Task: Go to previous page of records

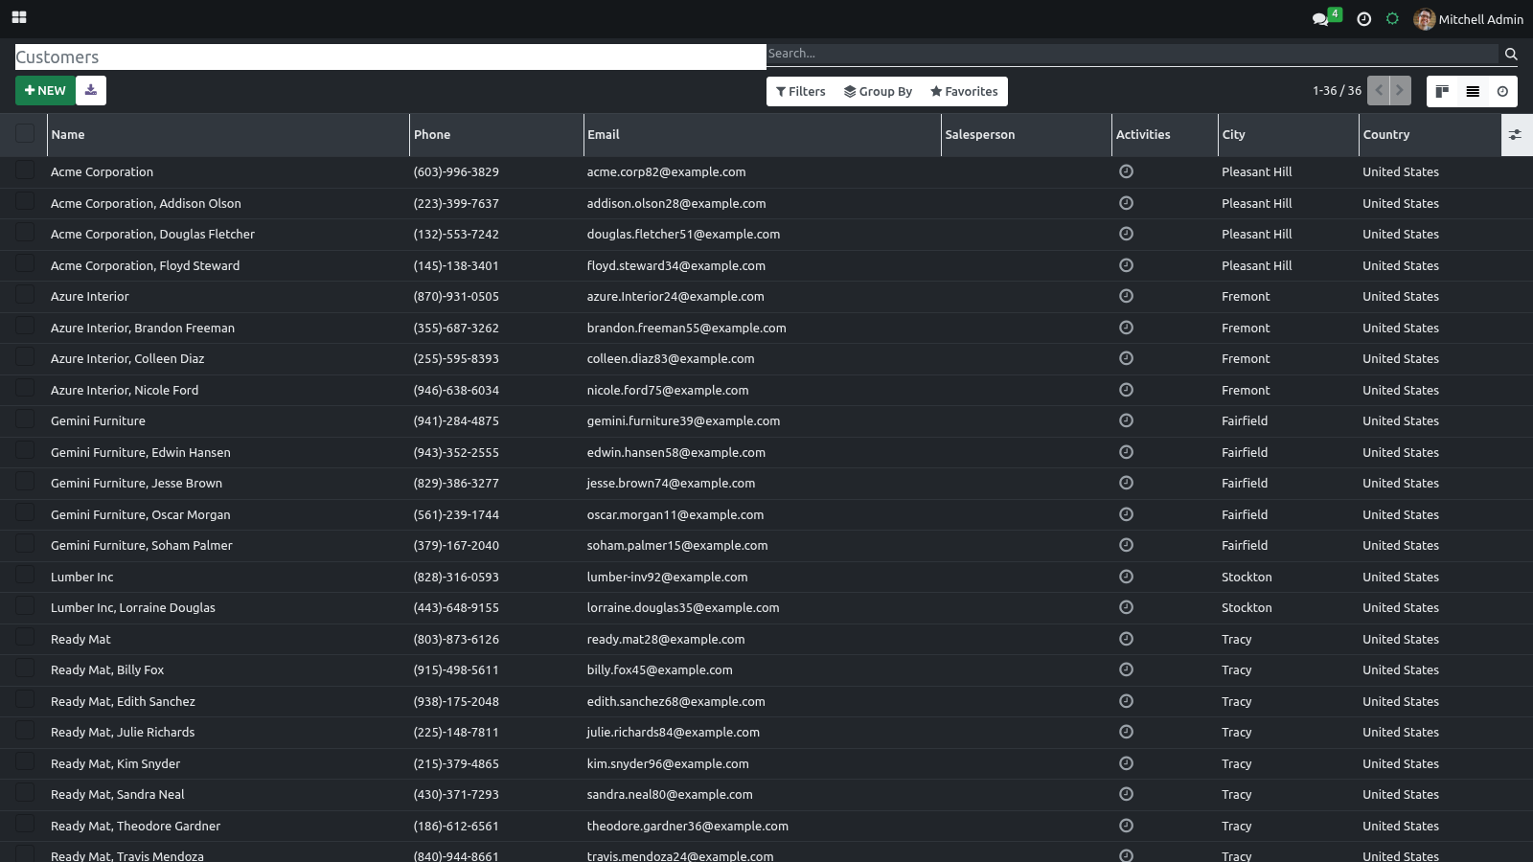Action: 1379,90
